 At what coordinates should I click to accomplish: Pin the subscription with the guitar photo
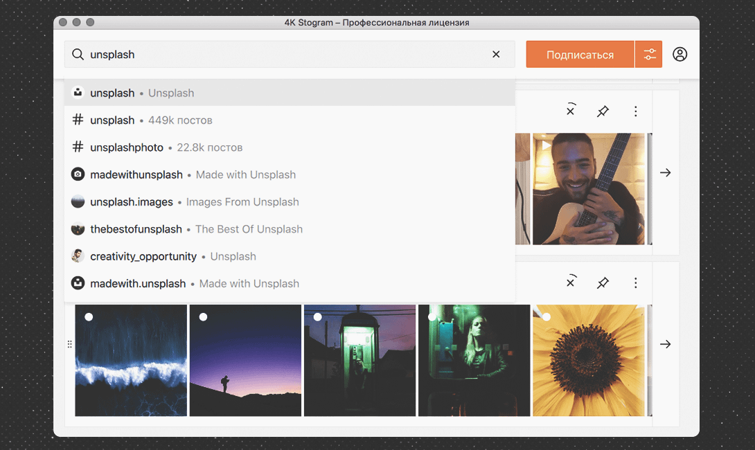(603, 111)
